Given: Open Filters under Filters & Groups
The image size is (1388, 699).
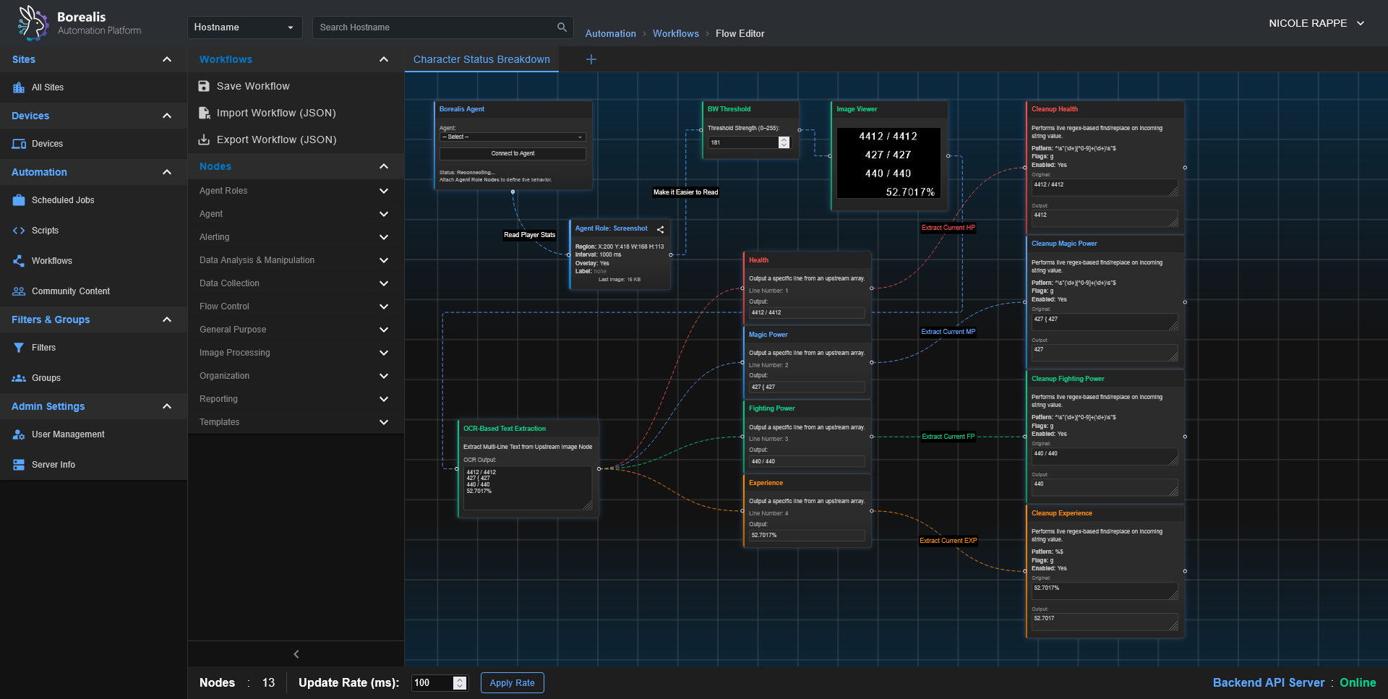Looking at the screenshot, I should coord(44,348).
